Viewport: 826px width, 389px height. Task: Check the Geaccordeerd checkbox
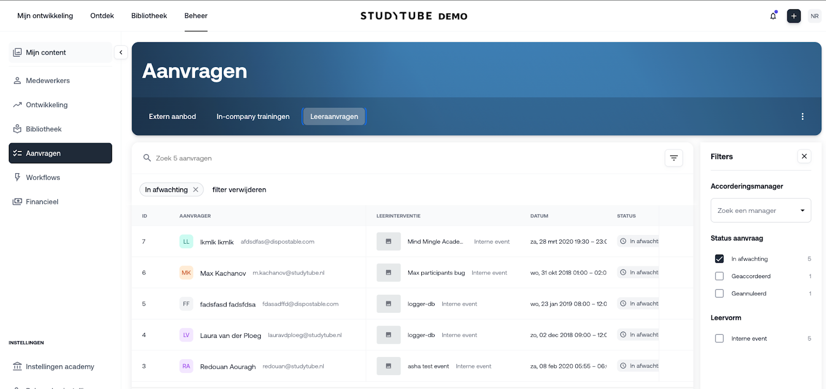click(719, 276)
